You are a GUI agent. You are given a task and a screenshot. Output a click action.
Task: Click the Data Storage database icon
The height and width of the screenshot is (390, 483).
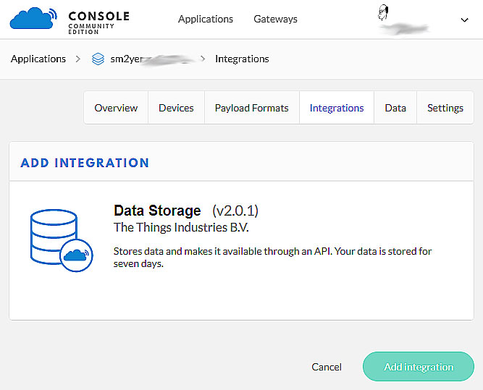click(x=62, y=240)
